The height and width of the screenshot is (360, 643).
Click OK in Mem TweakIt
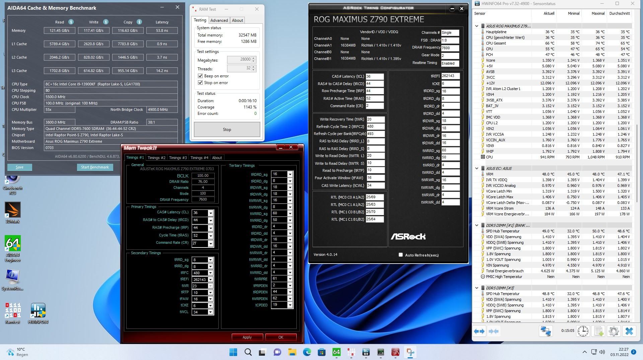click(281, 337)
